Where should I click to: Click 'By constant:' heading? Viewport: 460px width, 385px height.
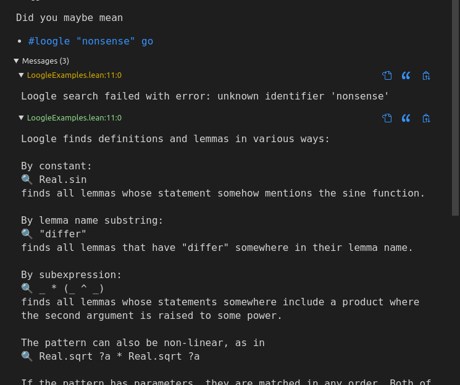(x=56, y=166)
